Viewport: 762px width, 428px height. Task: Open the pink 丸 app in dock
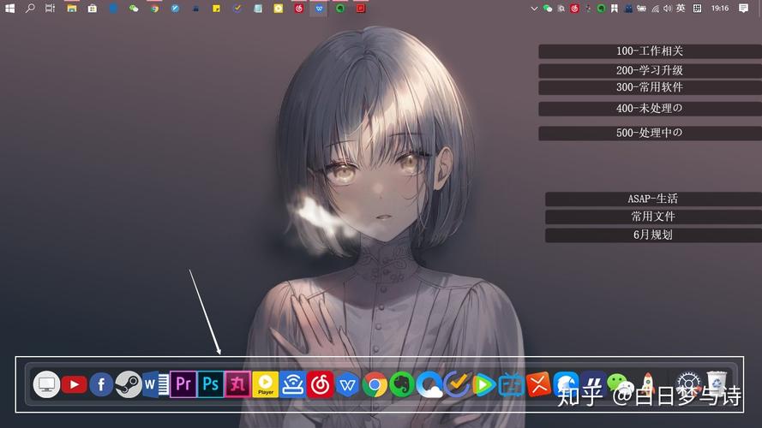pyautogui.click(x=237, y=384)
